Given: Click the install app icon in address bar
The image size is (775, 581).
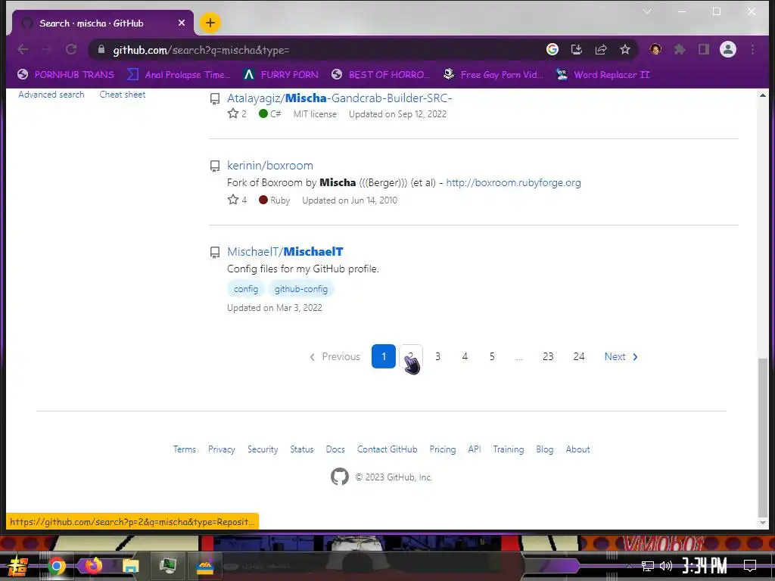Looking at the screenshot, I should click(576, 49).
